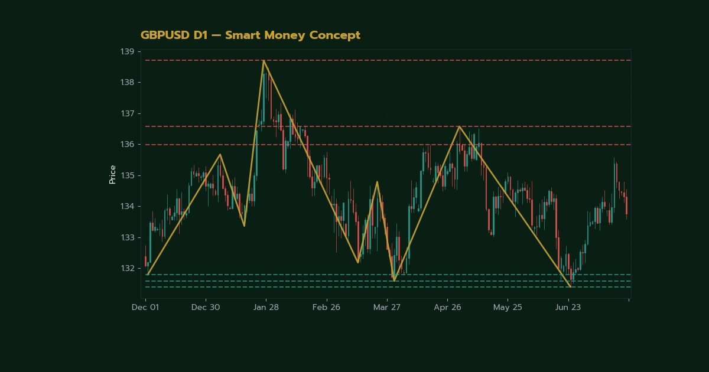Click the Feb 26 date label
This screenshot has height=372, width=709.
point(327,308)
